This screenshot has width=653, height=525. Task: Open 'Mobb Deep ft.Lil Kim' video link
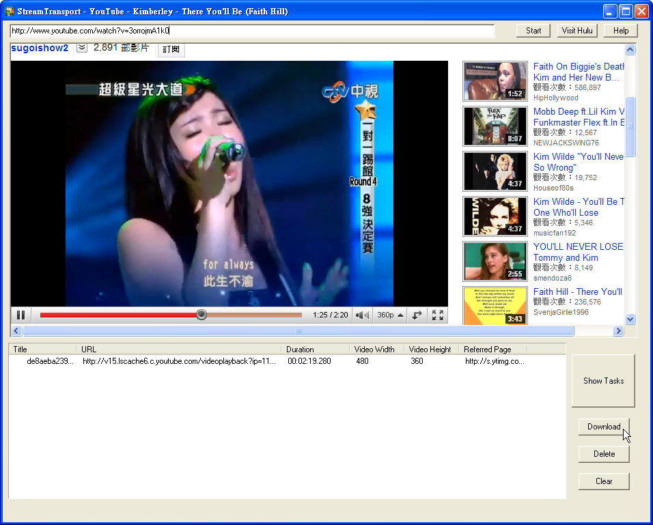pos(579,117)
